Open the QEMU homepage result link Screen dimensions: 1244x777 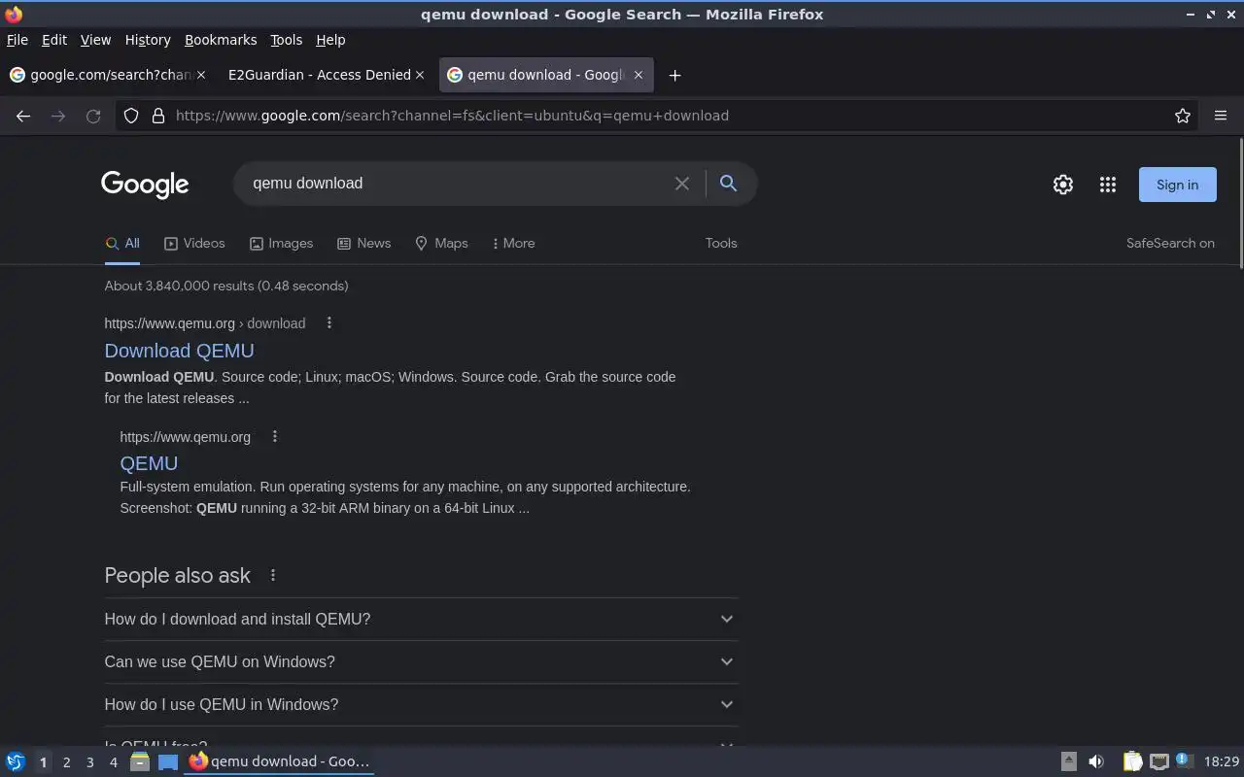point(149,463)
